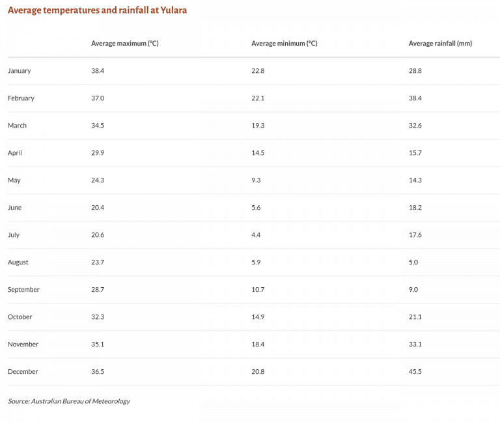The image size is (500, 422).
Task: Click June's average rainfall value 18.2
Action: click(415, 208)
